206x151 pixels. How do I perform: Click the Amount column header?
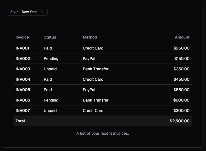182,37
